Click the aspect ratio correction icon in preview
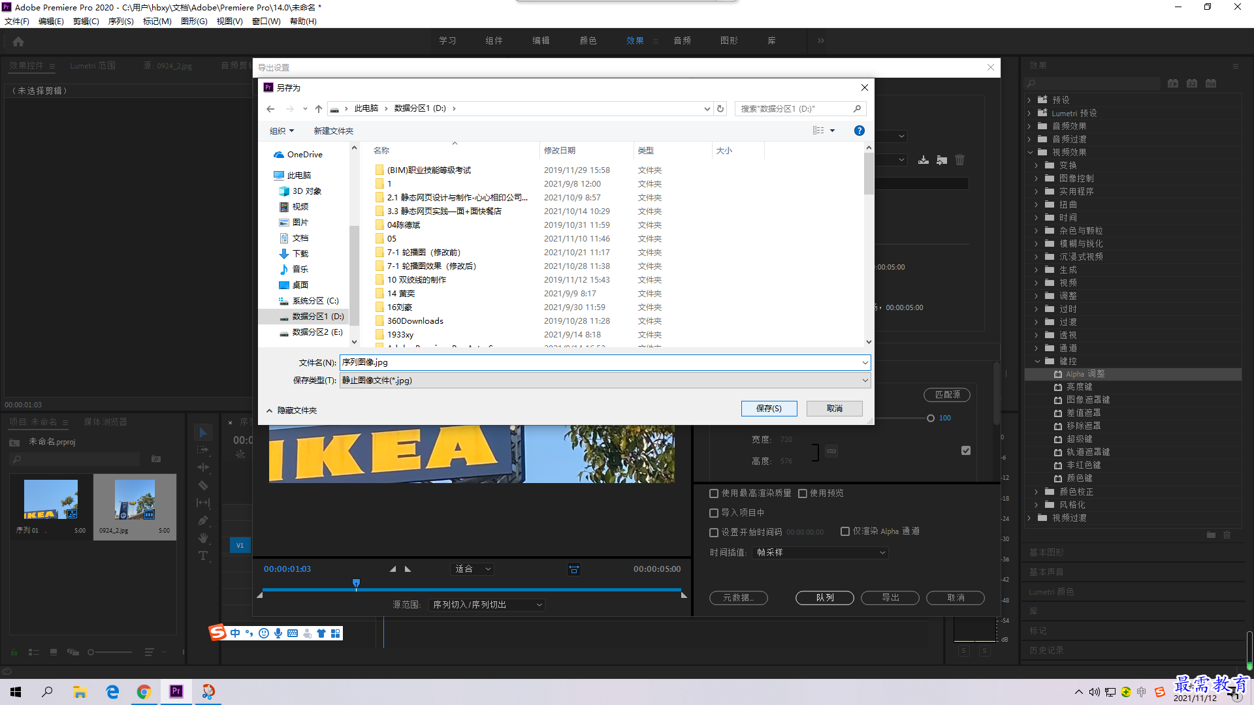The width and height of the screenshot is (1254, 705). [574, 570]
